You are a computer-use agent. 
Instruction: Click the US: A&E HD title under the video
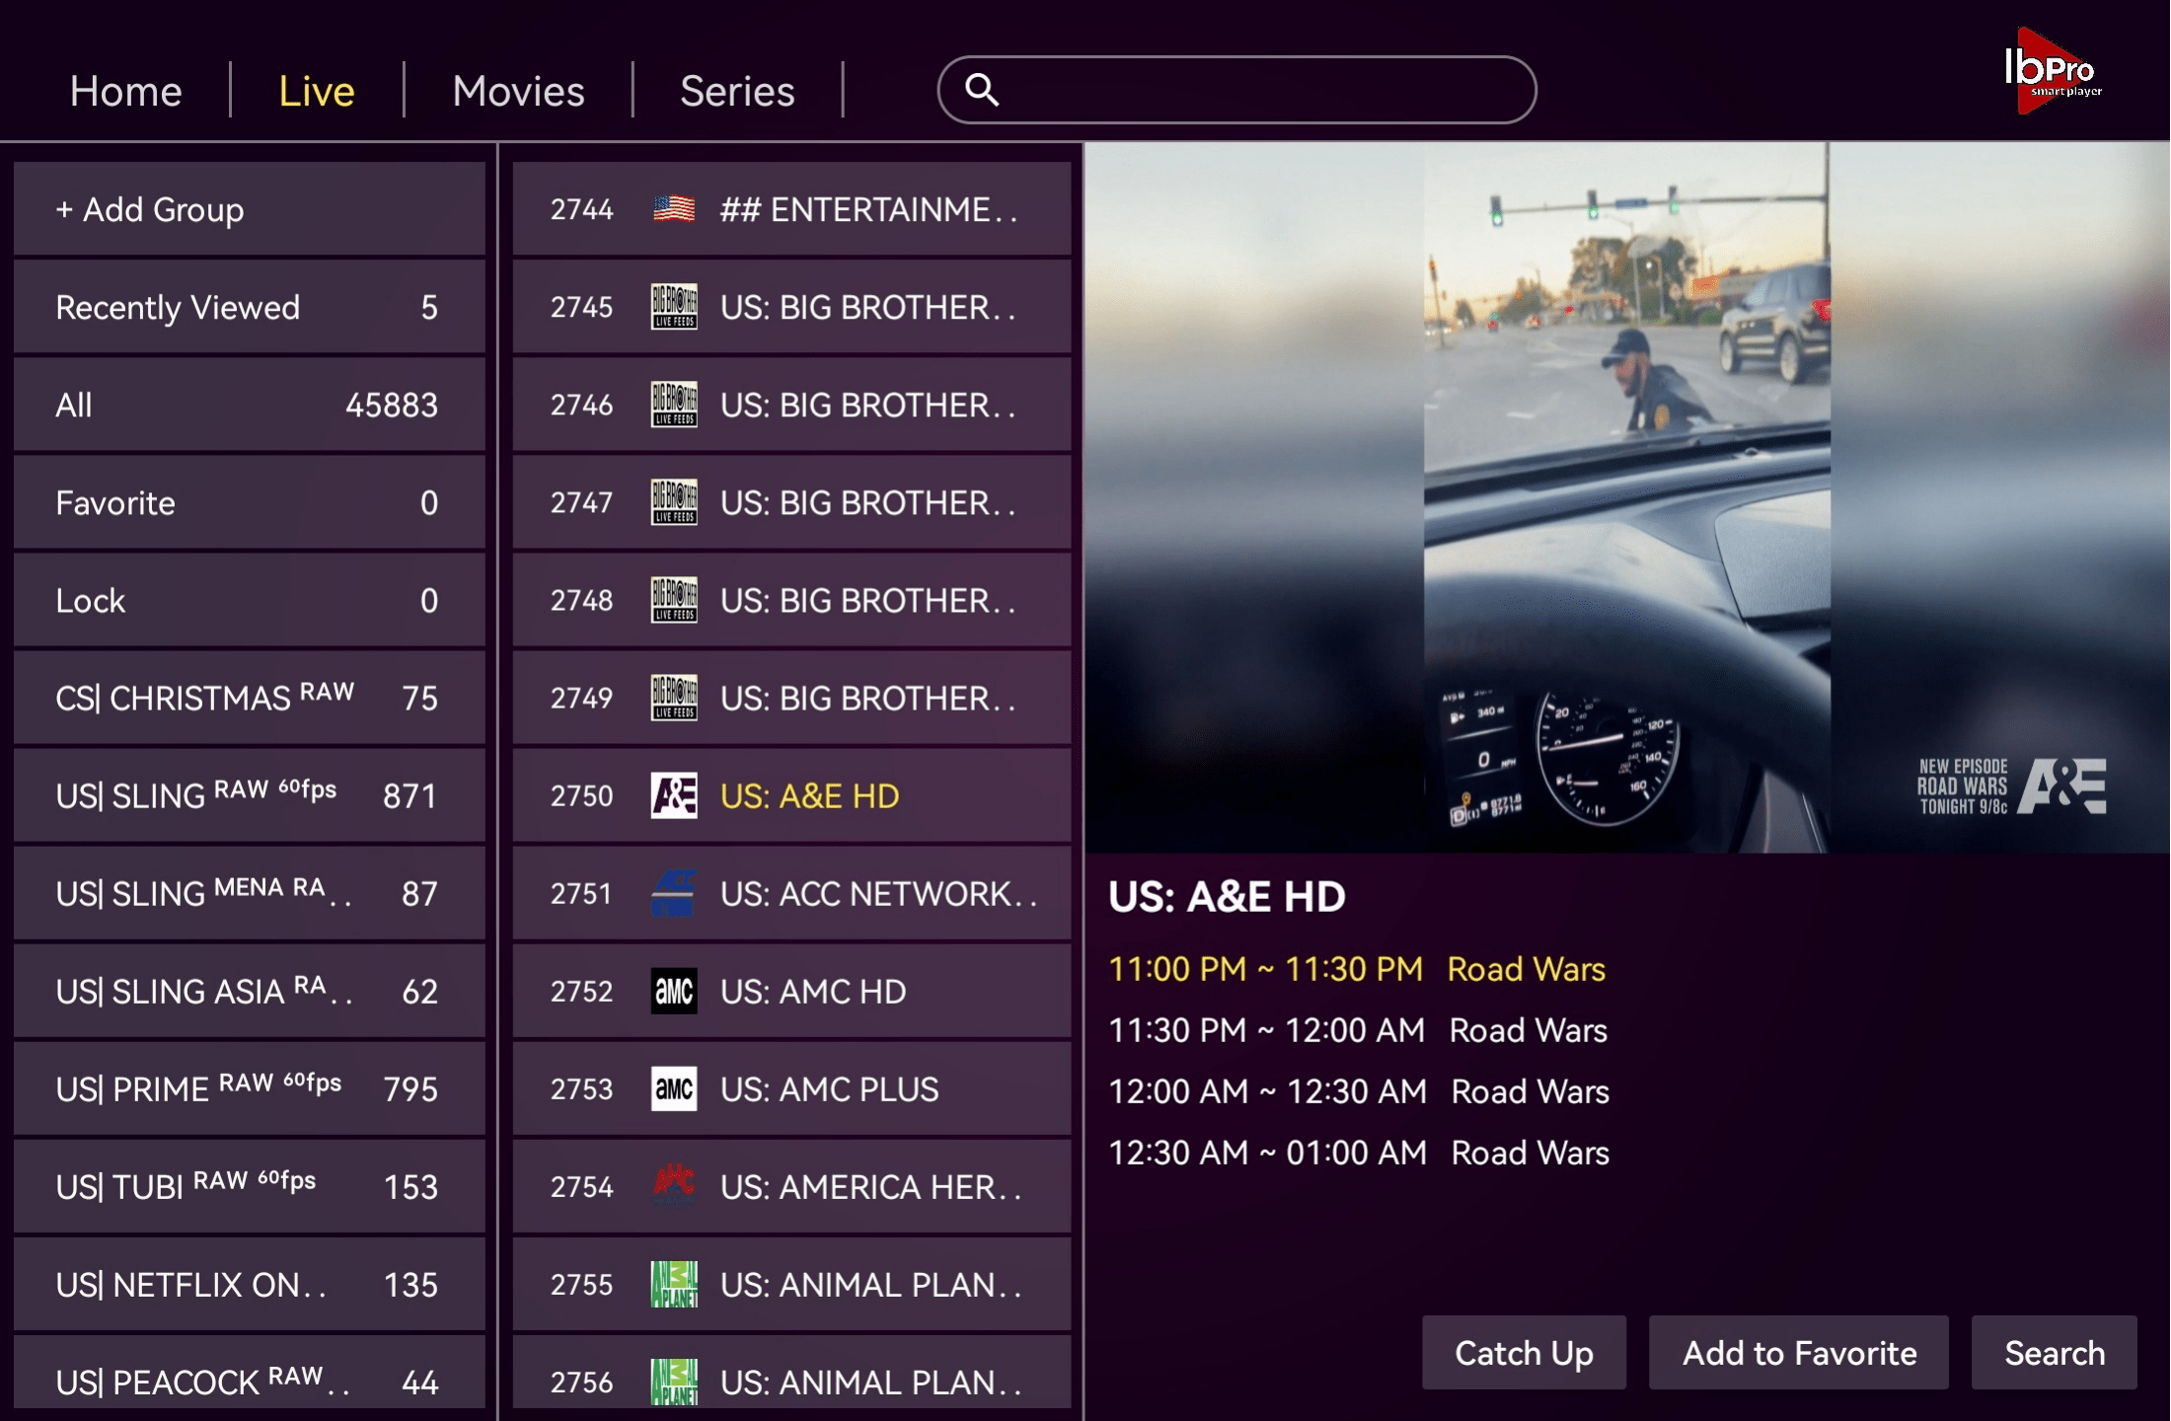tap(1227, 896)
